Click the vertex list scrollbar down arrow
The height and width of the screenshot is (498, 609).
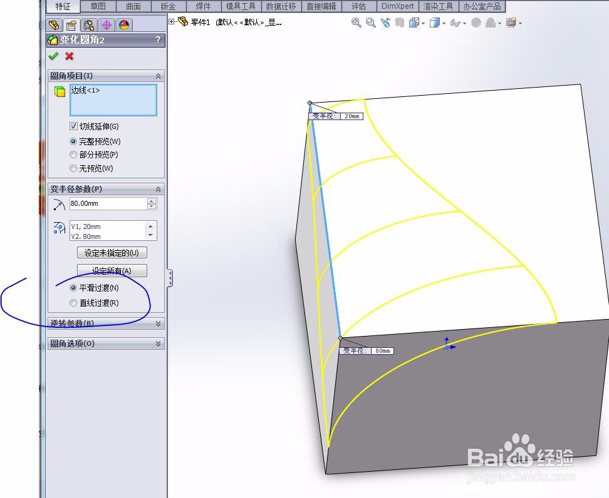(151, 235)
